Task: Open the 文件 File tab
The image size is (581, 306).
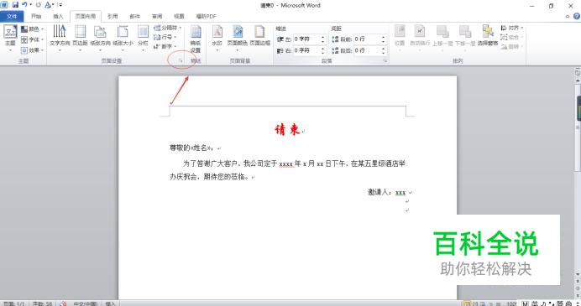Action: click(12, 16)
